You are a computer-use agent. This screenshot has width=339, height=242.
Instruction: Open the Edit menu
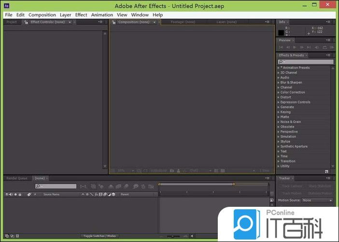[x=20, y=15]
